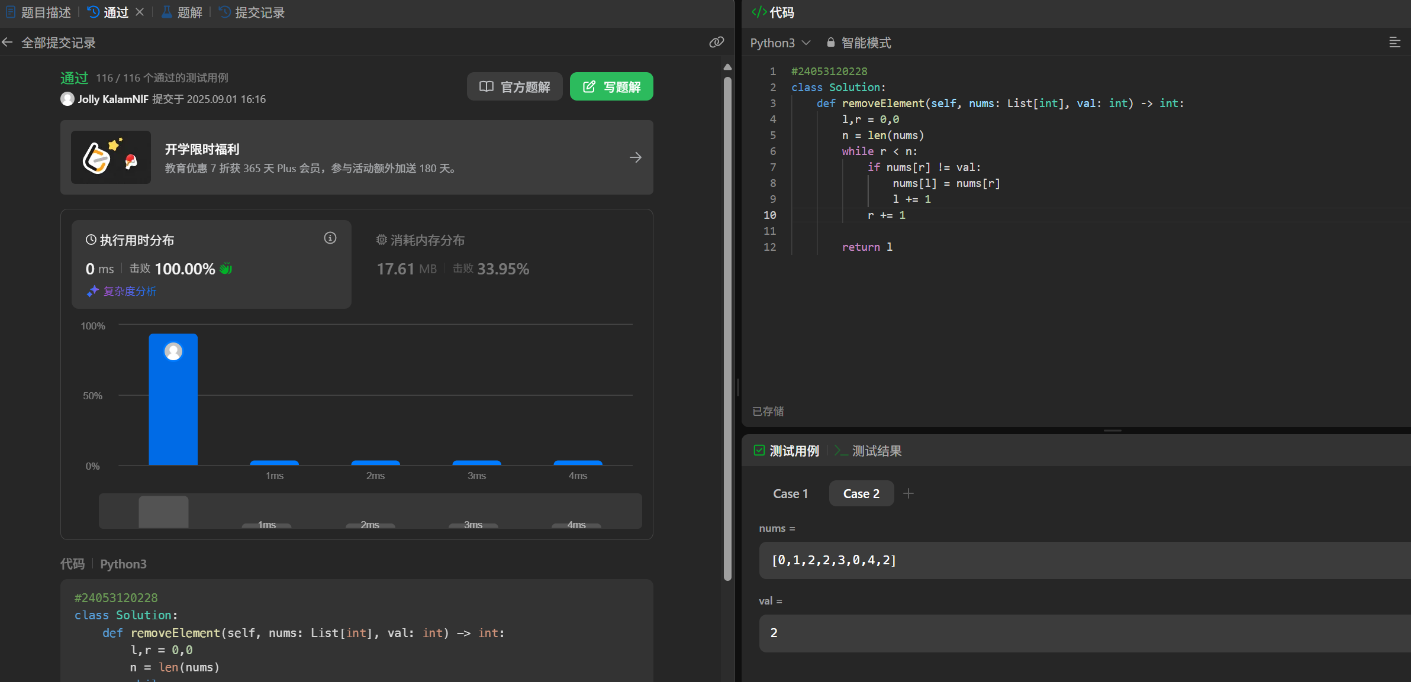Open the code editor format menu icon
1411x682 pixels.
1394,43
